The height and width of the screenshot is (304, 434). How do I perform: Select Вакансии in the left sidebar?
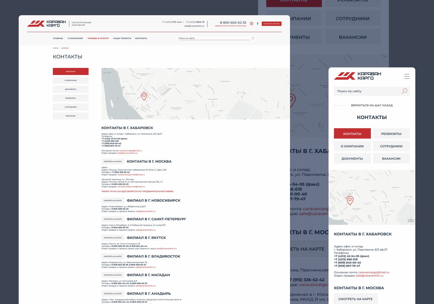(71, 116)
